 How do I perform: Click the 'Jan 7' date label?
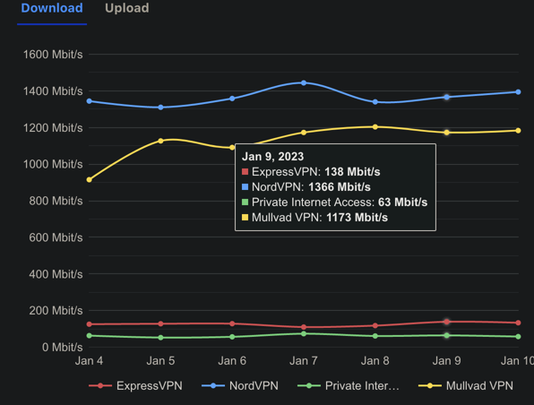pyautogui.click(x=304, y=361)
